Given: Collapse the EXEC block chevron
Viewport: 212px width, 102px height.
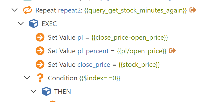Looking at the screenshot, I should (21, 23).
